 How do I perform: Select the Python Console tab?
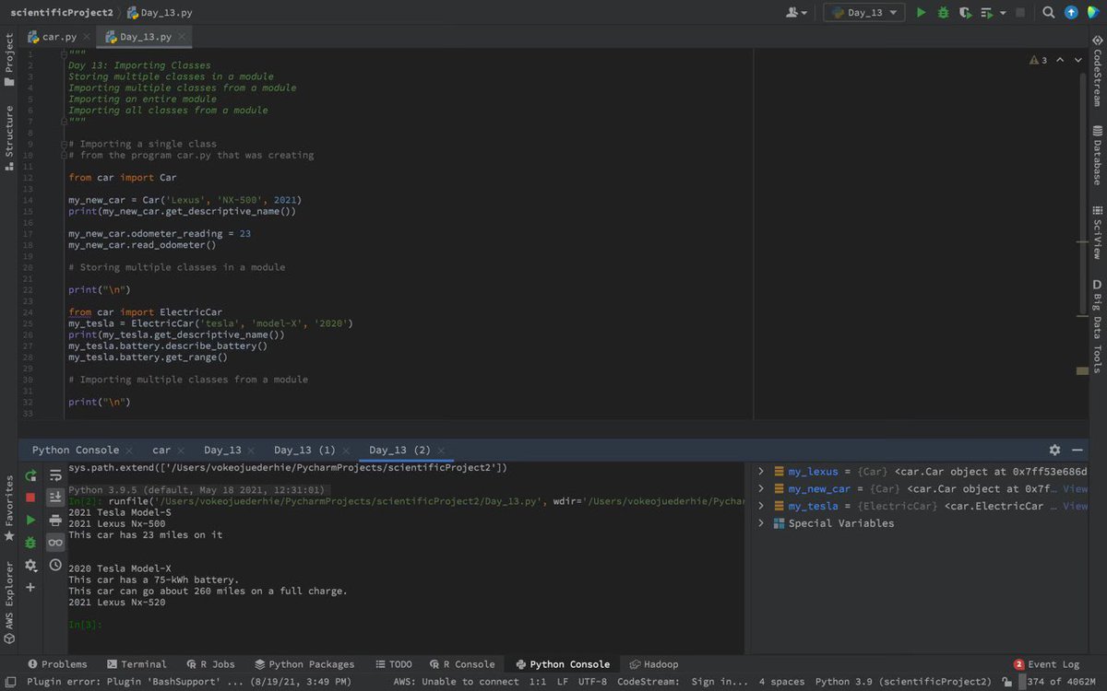tap(76, 451)
